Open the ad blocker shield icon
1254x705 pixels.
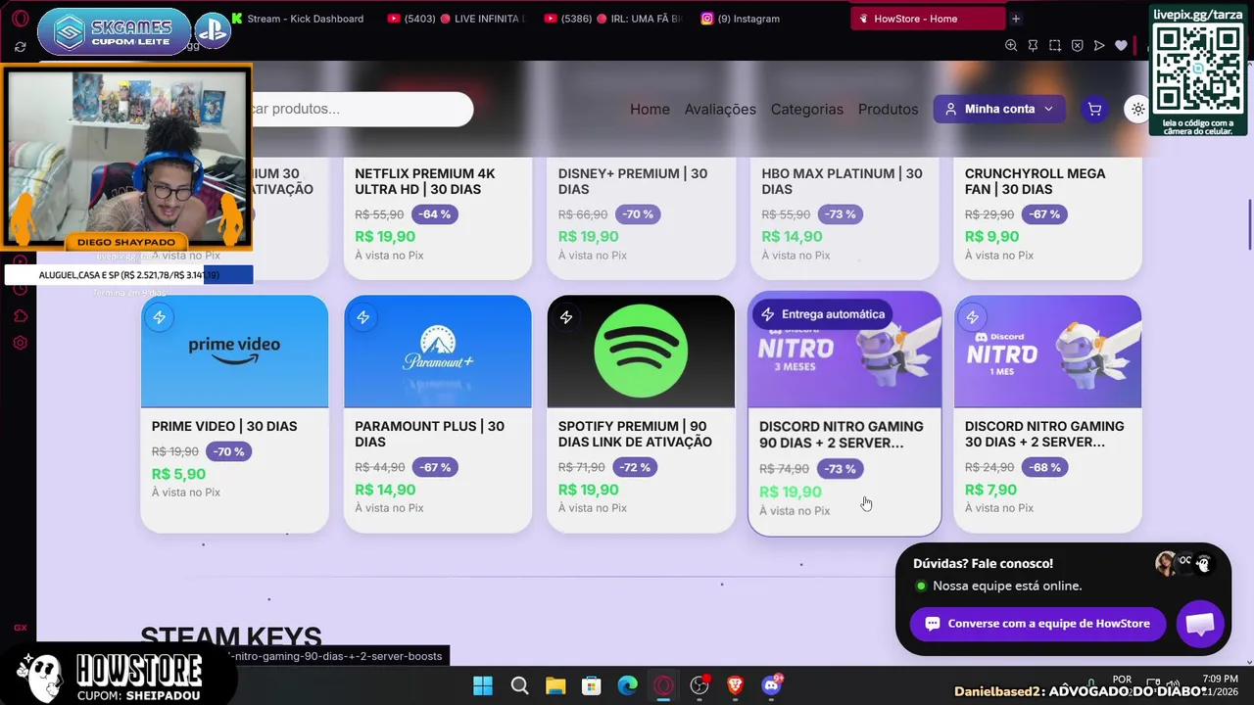click(x=1077, y=45)
